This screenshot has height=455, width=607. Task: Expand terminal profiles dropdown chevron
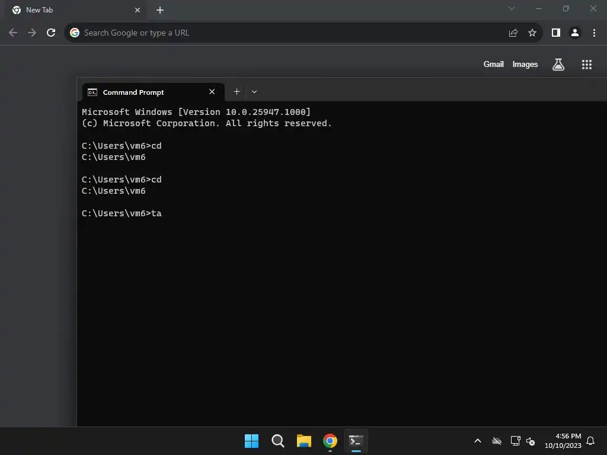pos(254,92)
